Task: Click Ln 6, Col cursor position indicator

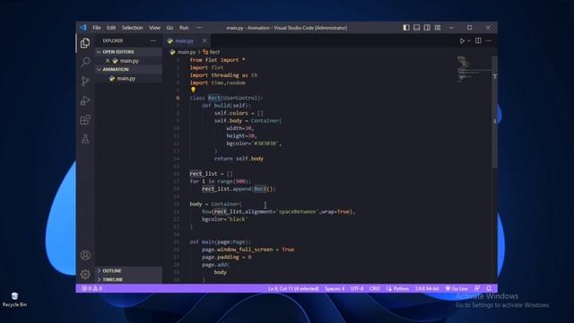Action: 293,289
